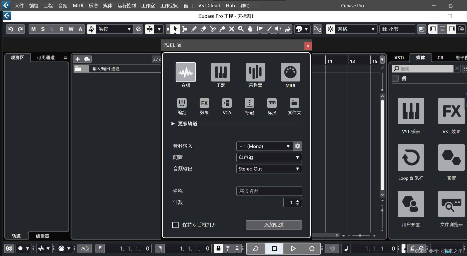Toggle right zone visibility button
The height and width of the screenshot is (256, 467).
tap(452, 29)
